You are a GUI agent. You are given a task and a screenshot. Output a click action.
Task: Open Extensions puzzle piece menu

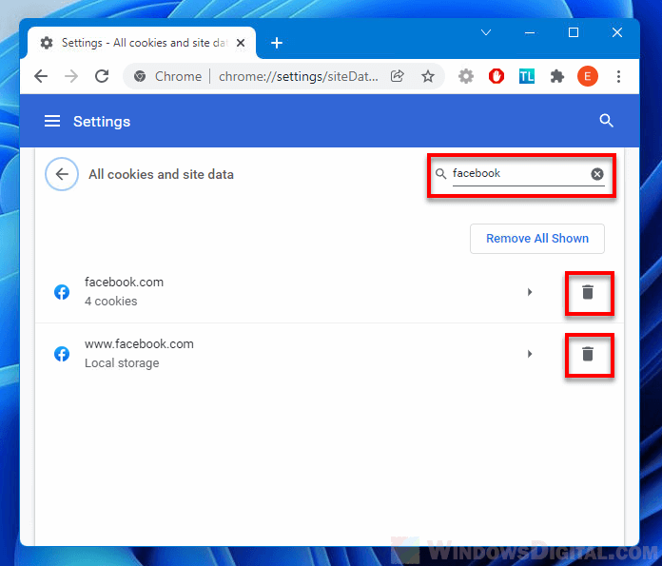pos(557,76)
